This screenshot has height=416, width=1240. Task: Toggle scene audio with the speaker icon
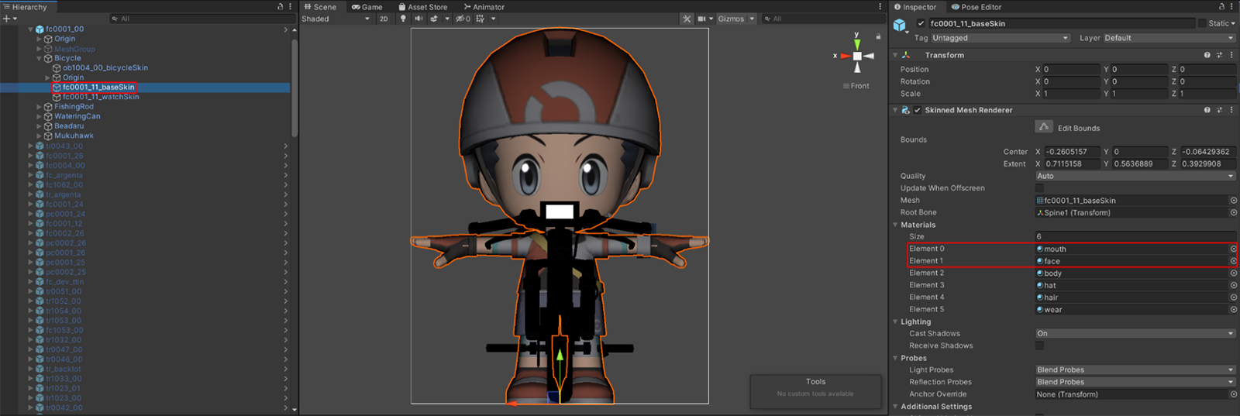tap(418, 19)
